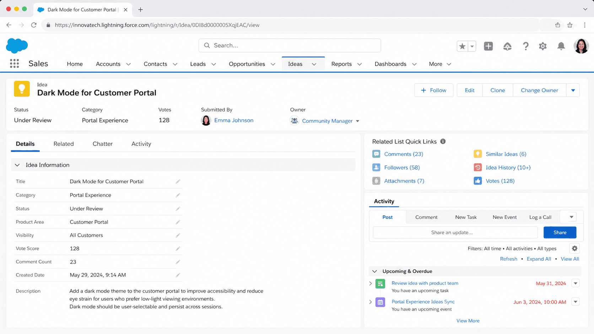This screenshot has height=334, width=594.
Task: Switch to the Chatter tab
Action: click(103, 144)
